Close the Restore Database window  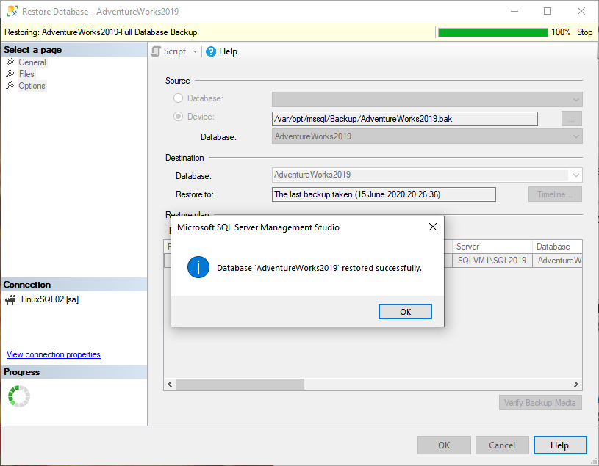click(x=581, y=11)
